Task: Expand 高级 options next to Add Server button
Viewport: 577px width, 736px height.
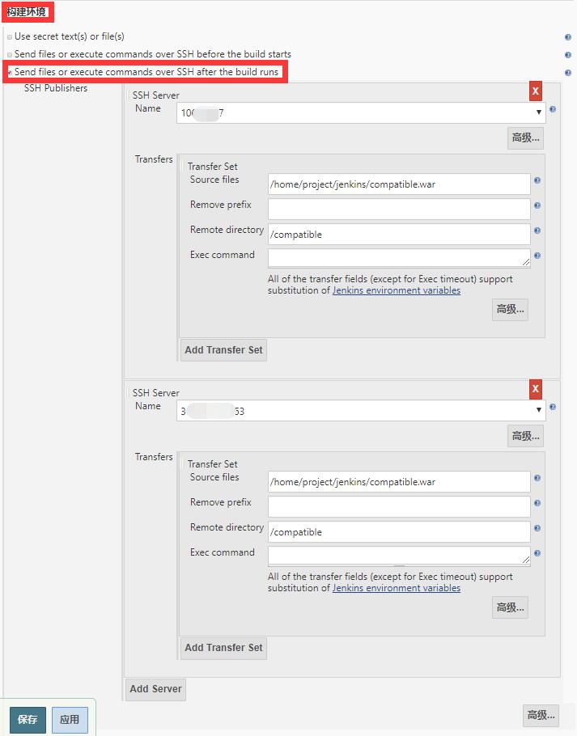Action: [x=541, y=715]
